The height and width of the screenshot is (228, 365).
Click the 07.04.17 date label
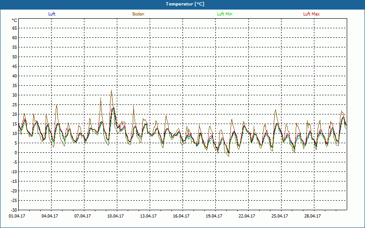83,216
